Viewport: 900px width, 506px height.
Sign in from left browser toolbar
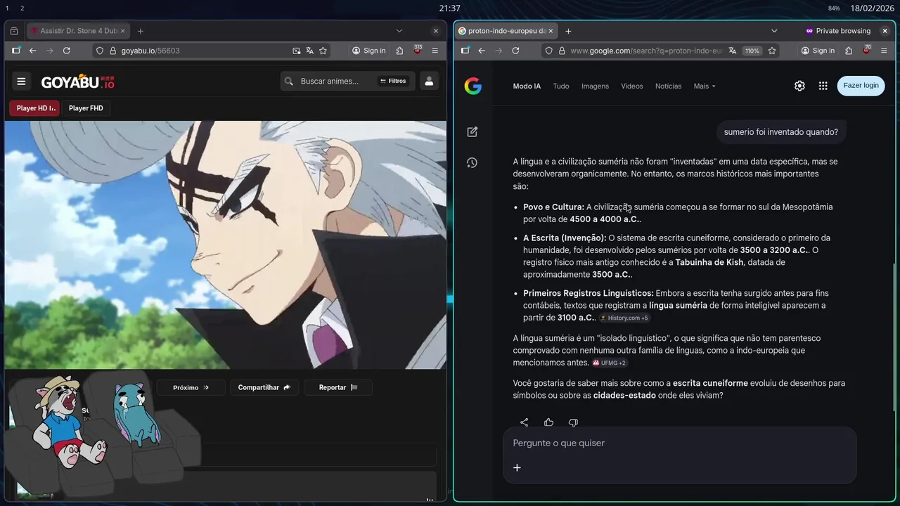(x=369, y=51)
